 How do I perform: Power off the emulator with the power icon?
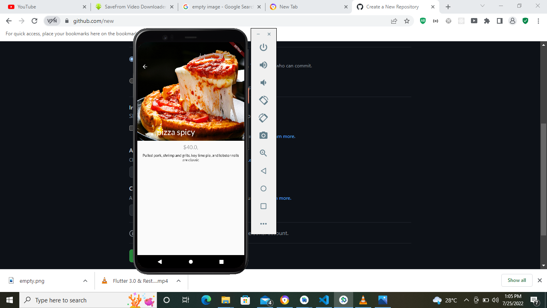[263, 47]
